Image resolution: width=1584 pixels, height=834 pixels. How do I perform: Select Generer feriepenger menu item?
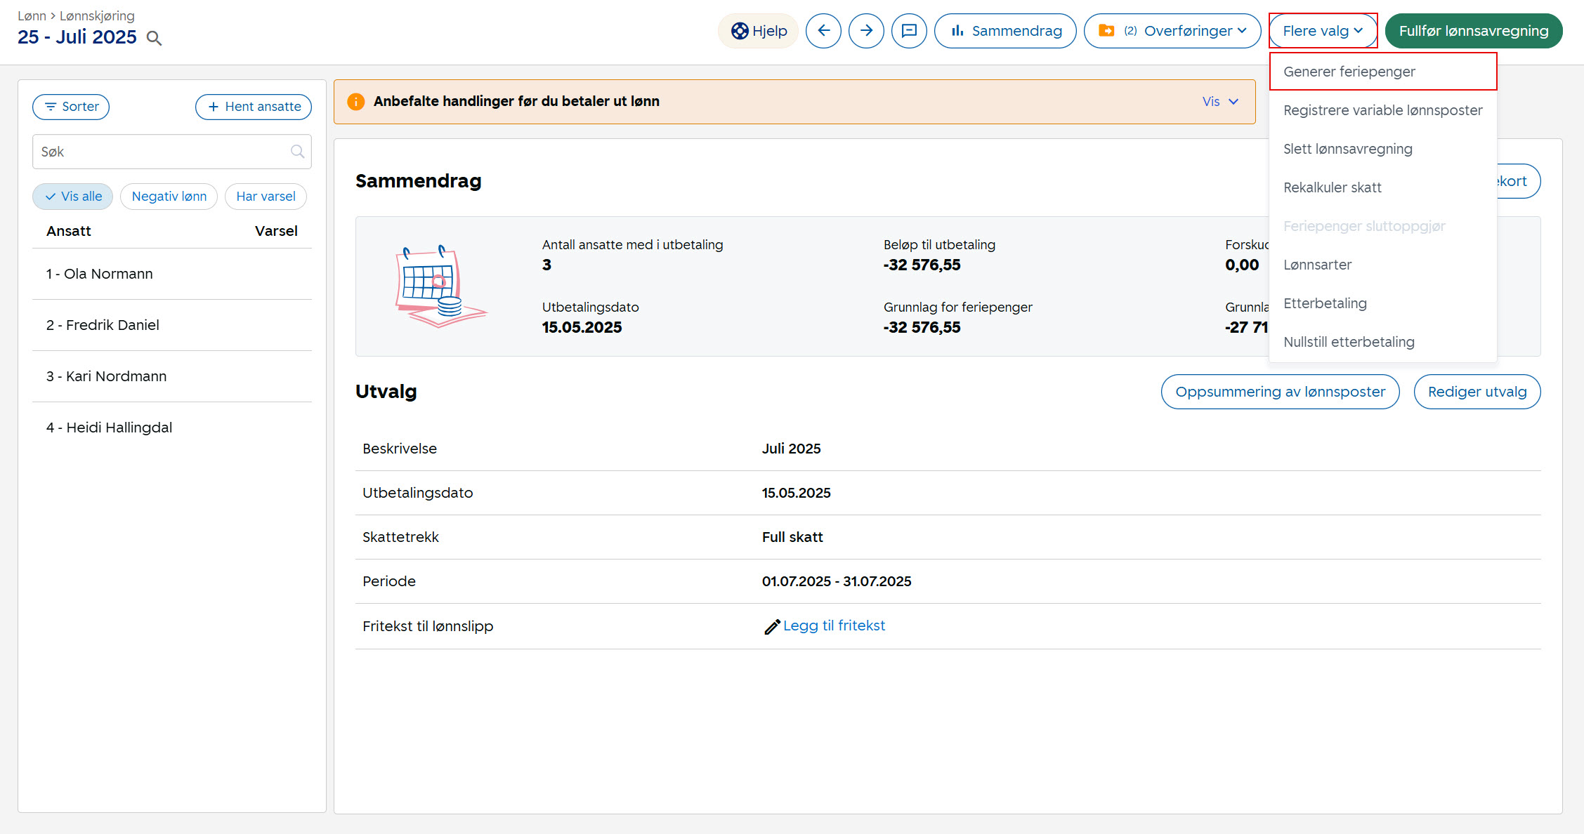click(x=1349, y=72)
